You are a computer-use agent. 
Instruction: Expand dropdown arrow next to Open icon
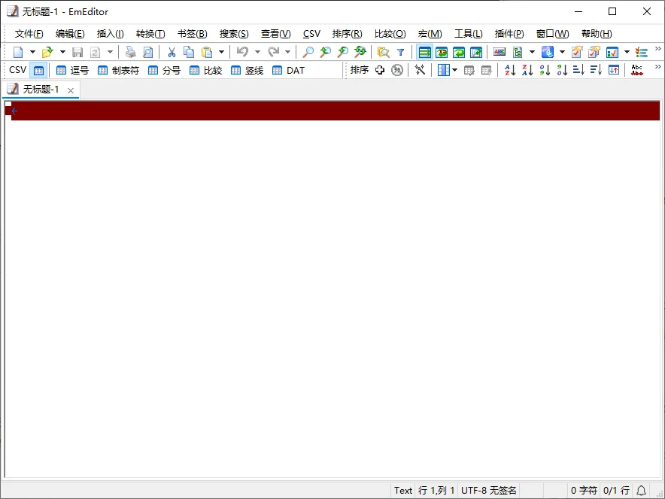pyautogui.click(x=62, y=52)
